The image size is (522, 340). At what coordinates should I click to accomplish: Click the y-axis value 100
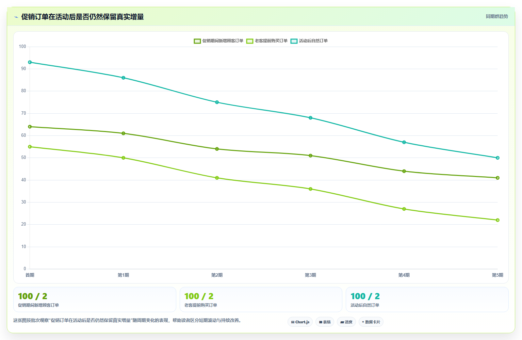22,47
